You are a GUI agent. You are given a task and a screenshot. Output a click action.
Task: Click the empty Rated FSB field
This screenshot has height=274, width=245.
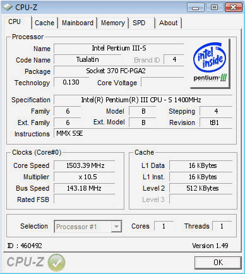[x=85, y=200]
